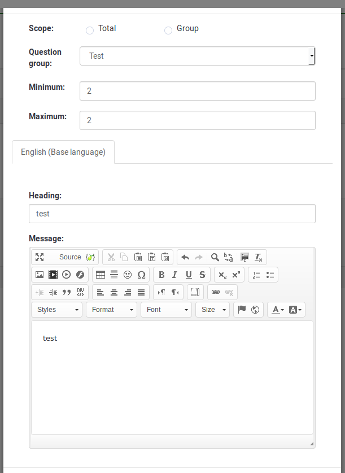Insert a special character (omega)
Screen dimensions: 345x473
pyautogui.click(x=141, y=275)
